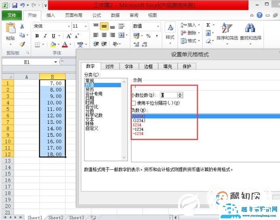Image resolution: width=280 pixels, height=220 pixels.
Task: Click the Copy icon
Action: [22, 35]
